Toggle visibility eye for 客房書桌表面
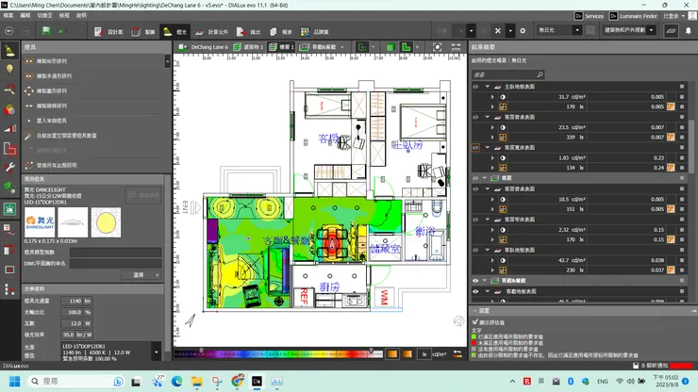698x392 pixels. (x=475, y=116)
